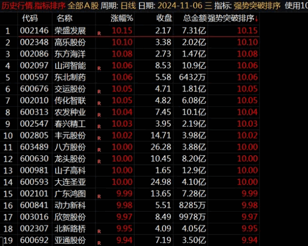Click the 8285万 amount cell
Image resolution: width=308 pixels, height=246 pixels.
click(x=192, y=205)
